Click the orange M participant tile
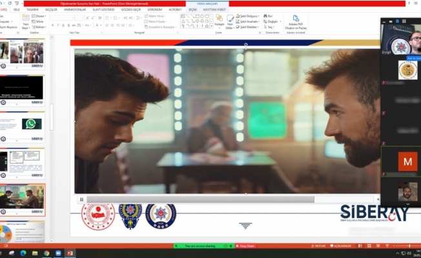The image size is (421, 258). tap(407, 162)
